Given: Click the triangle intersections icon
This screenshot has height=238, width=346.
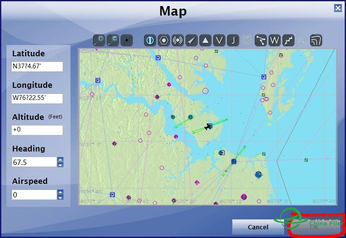Looking at the screenshot, I should (205, 41).
